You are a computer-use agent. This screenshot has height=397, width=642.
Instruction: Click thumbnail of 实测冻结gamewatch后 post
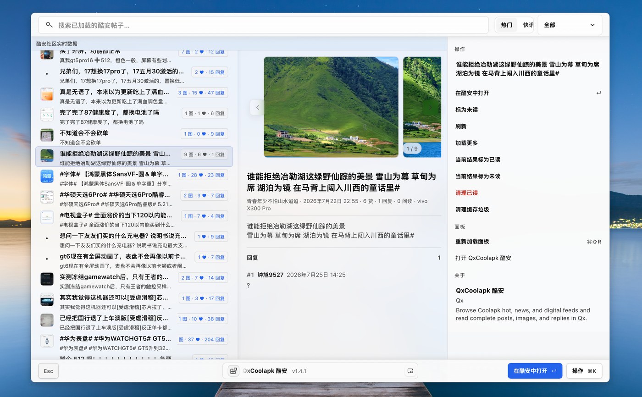pyautogui.click(x=47, y=279)
